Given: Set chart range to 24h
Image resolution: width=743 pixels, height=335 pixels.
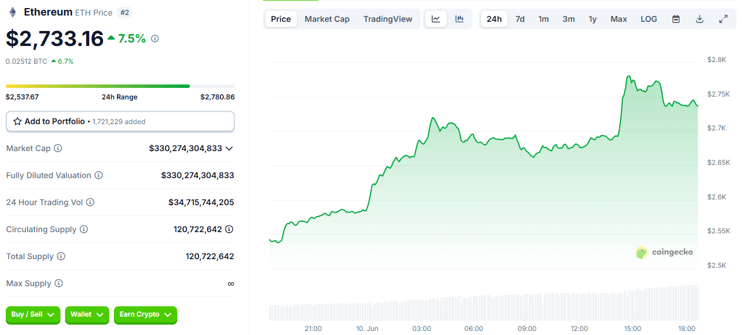Looking at the screenshot, I should [x=494, y=19].
